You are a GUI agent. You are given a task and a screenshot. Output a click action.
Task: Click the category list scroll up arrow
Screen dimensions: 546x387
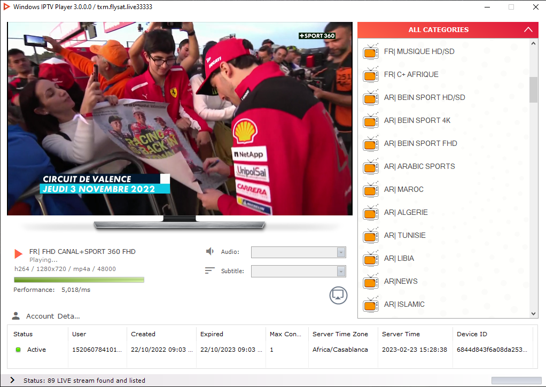(533, 43)
